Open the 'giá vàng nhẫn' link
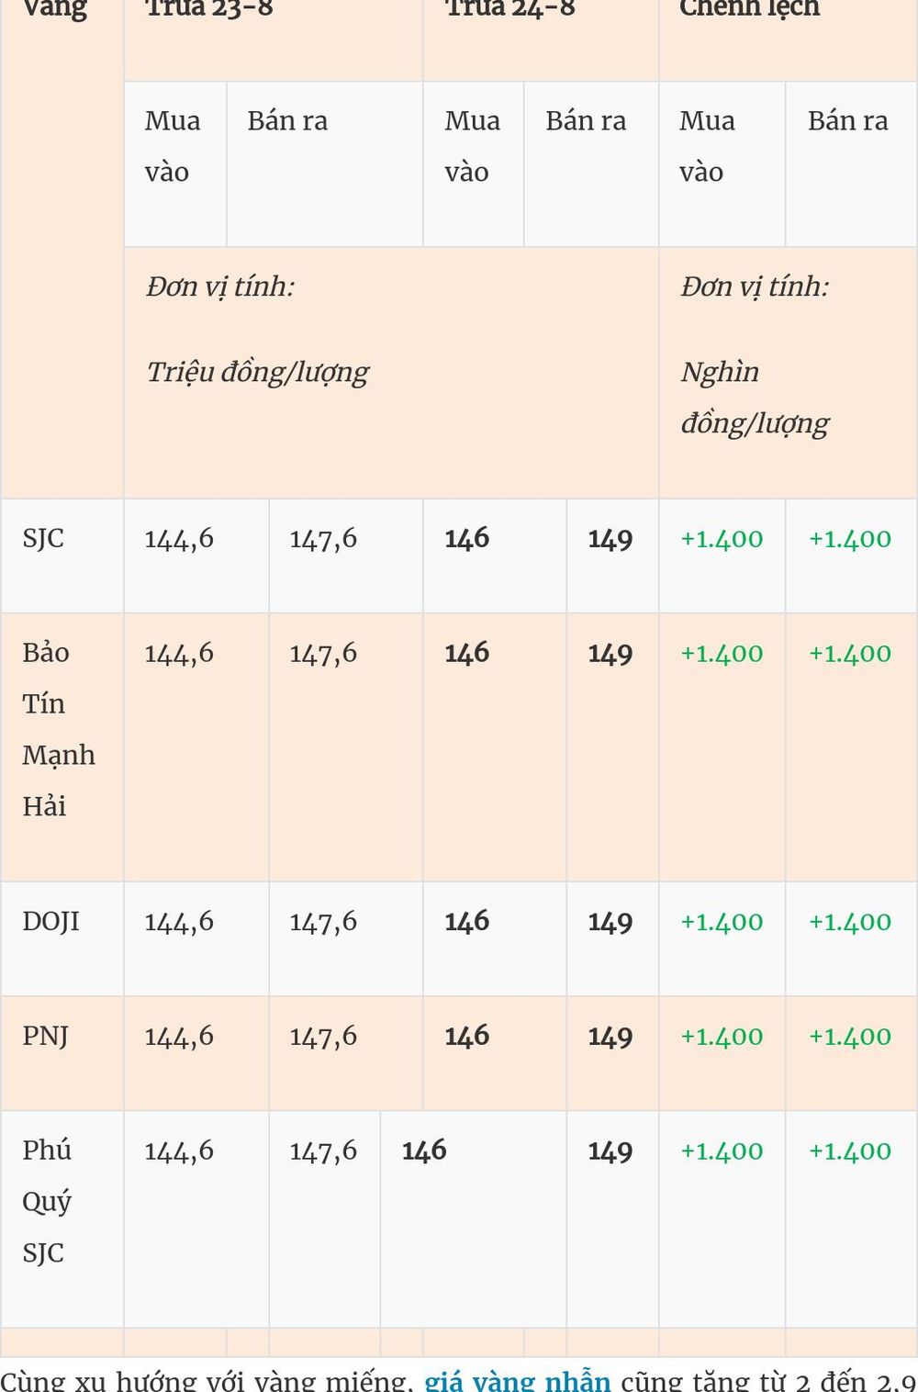 pos(517,1380)
